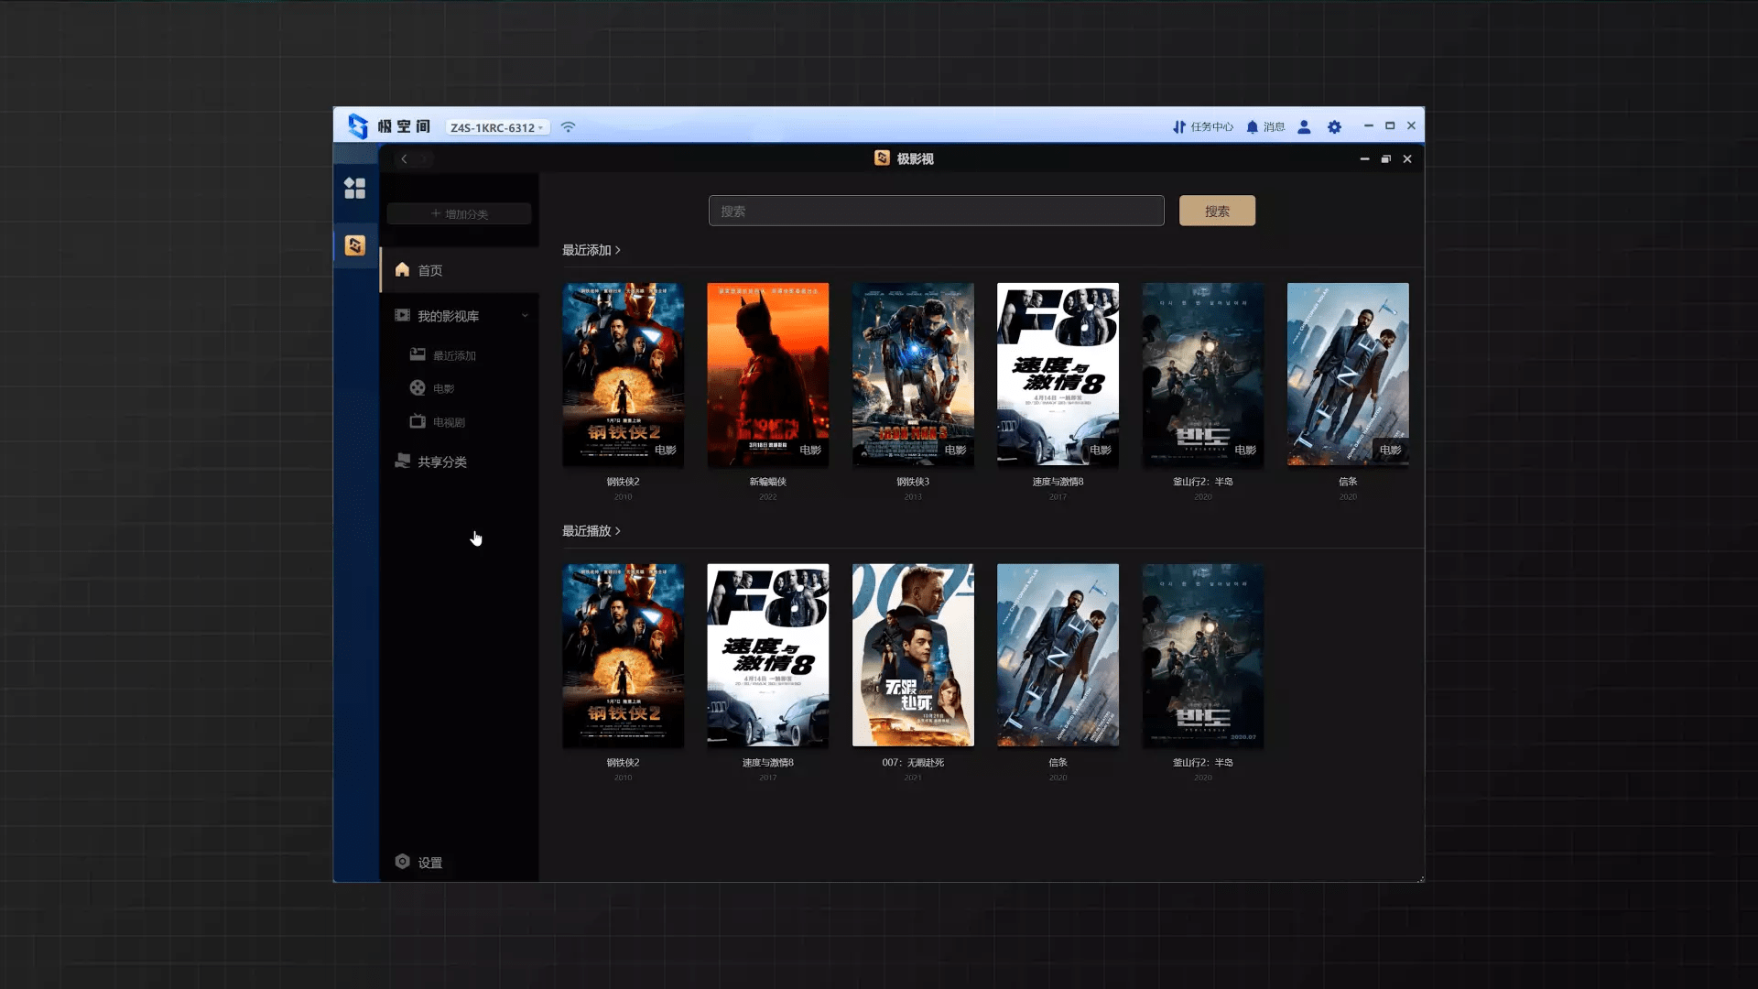
Task: Collapse the 我的影视库 library section
Action: (525, 316)
